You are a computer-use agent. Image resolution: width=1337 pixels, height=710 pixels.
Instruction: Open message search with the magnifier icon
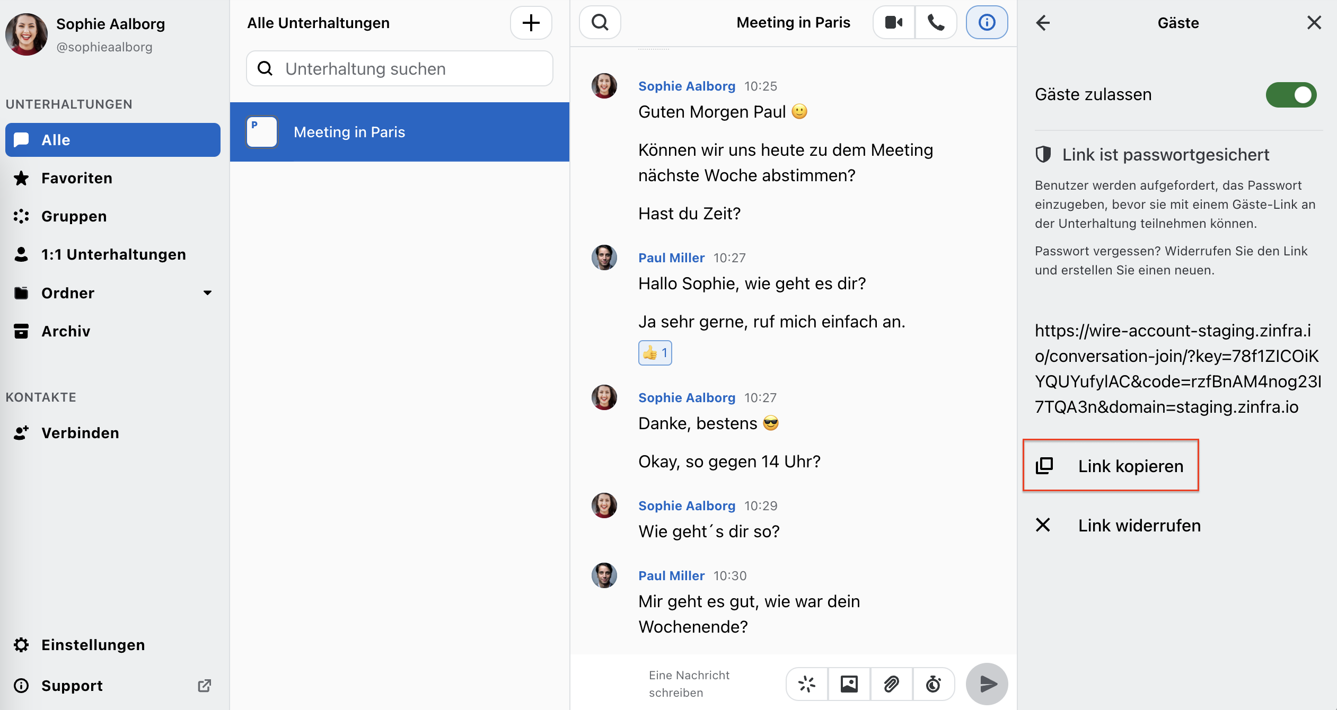[x=600, y=22]
